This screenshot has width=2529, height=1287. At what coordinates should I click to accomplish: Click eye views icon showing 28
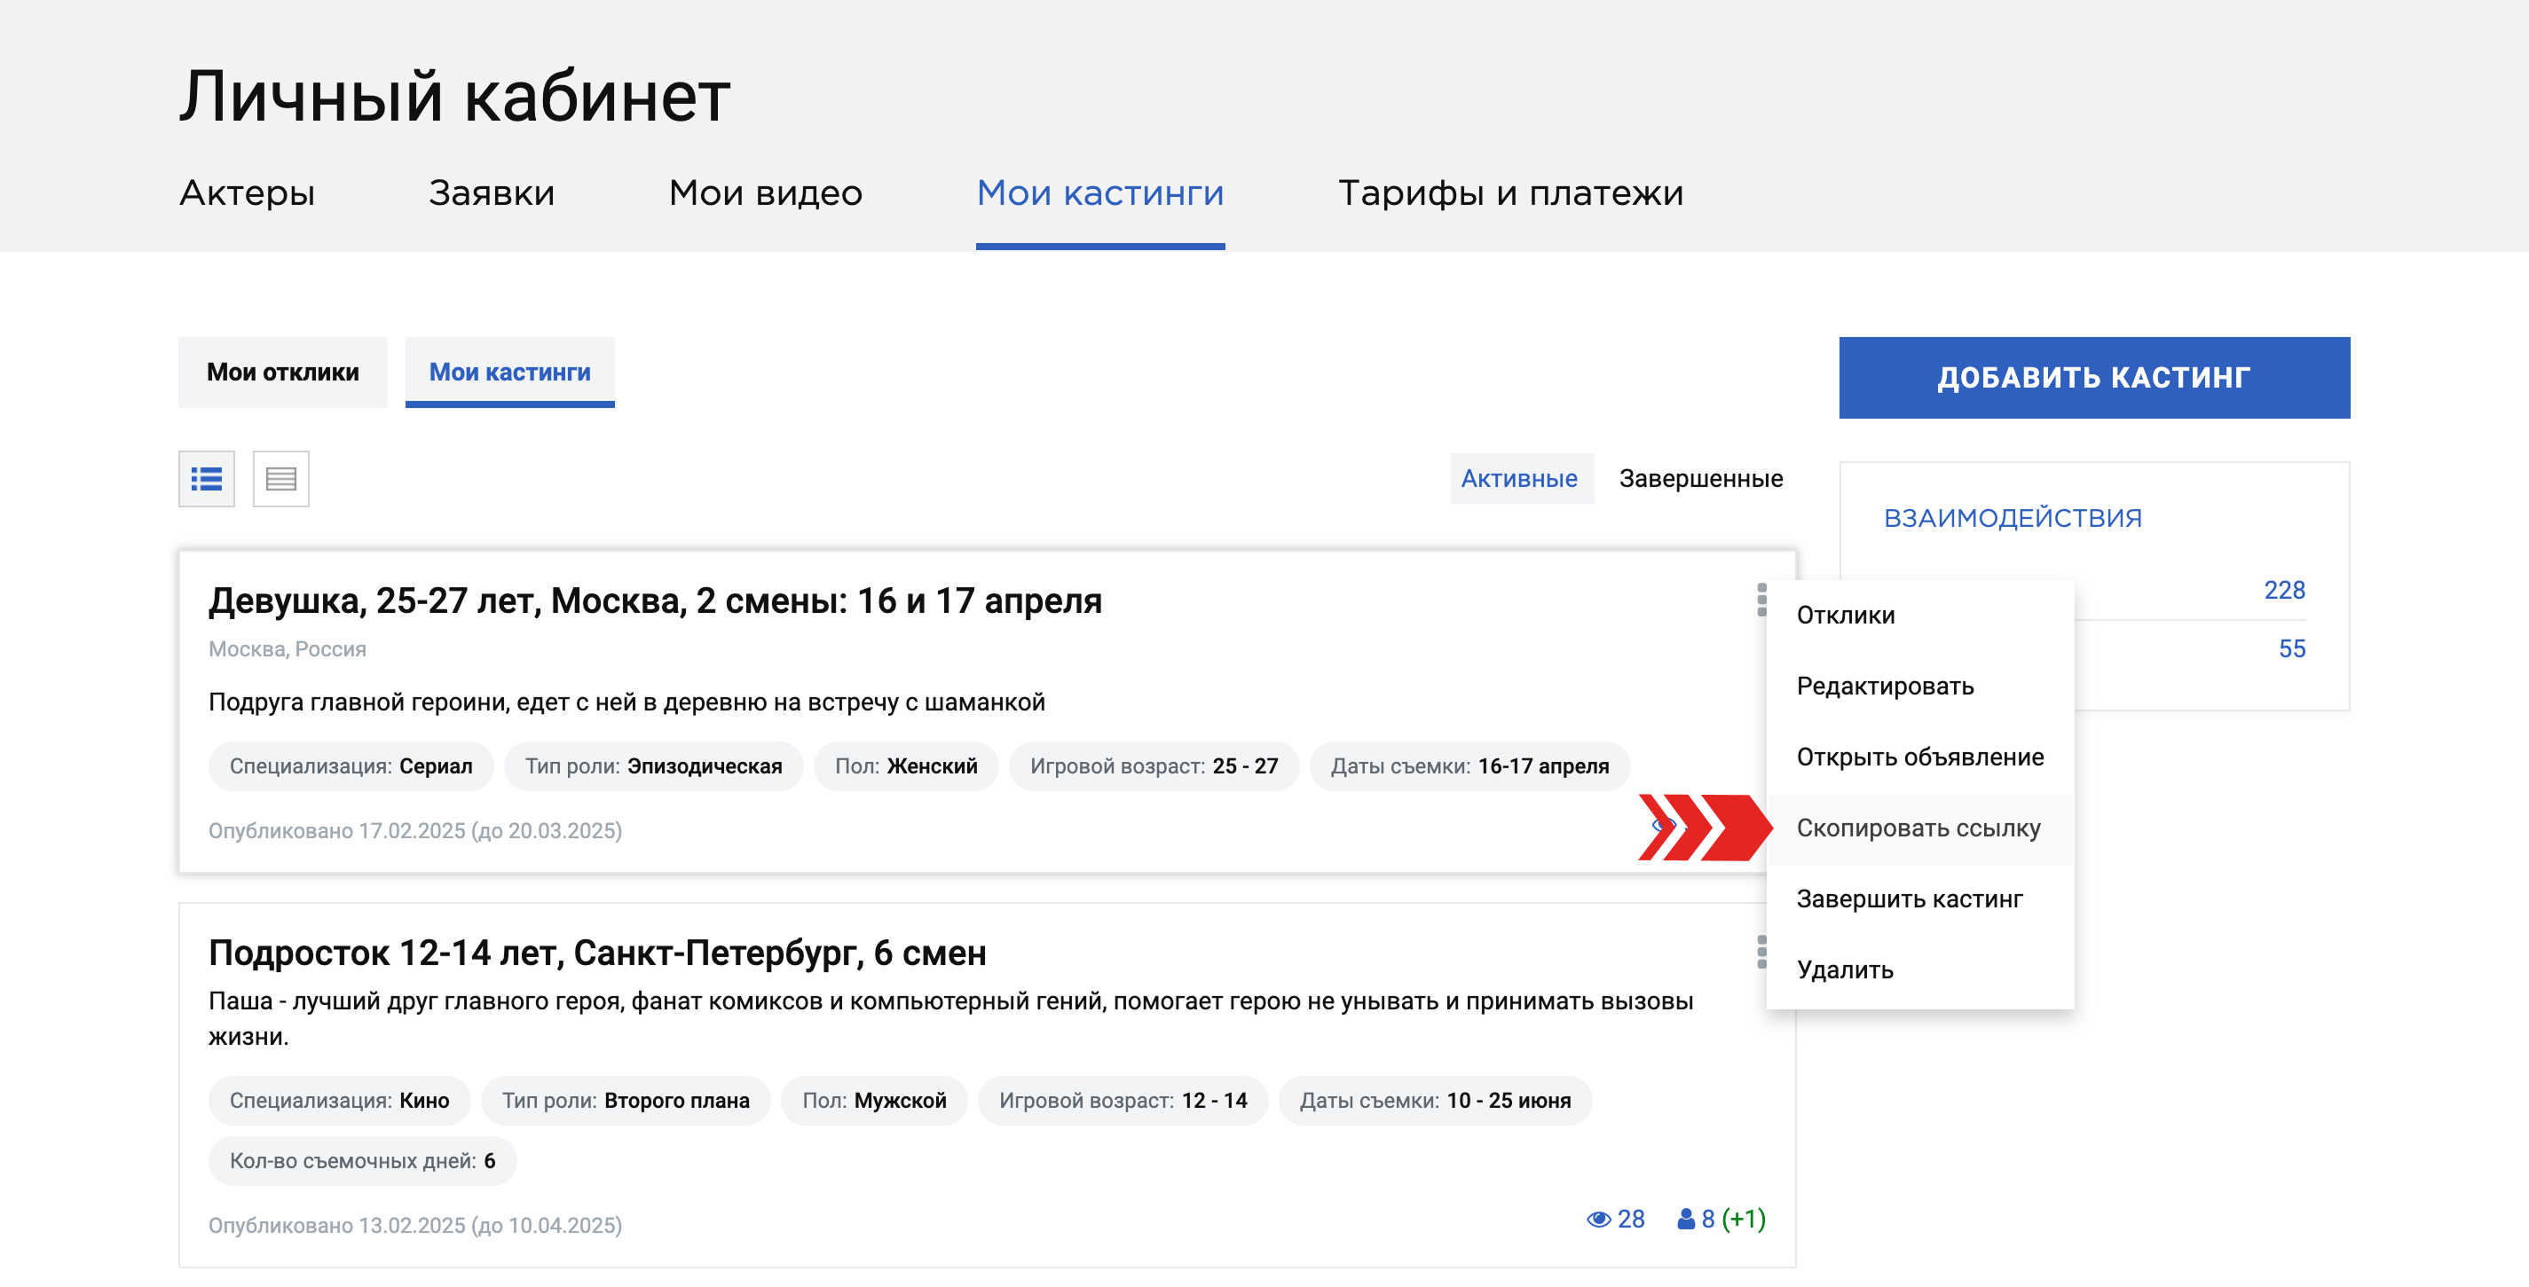click(x=1598, y=1220)
